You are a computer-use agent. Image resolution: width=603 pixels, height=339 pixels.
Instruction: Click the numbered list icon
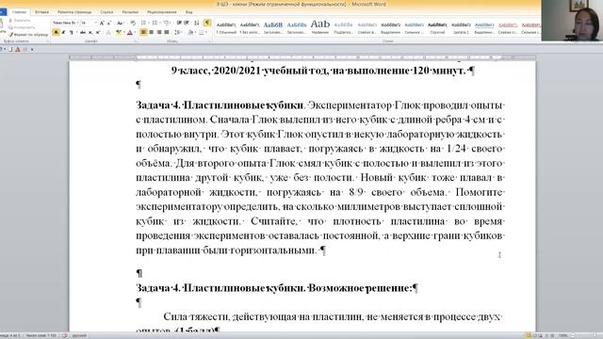click(x=155, y=23)
